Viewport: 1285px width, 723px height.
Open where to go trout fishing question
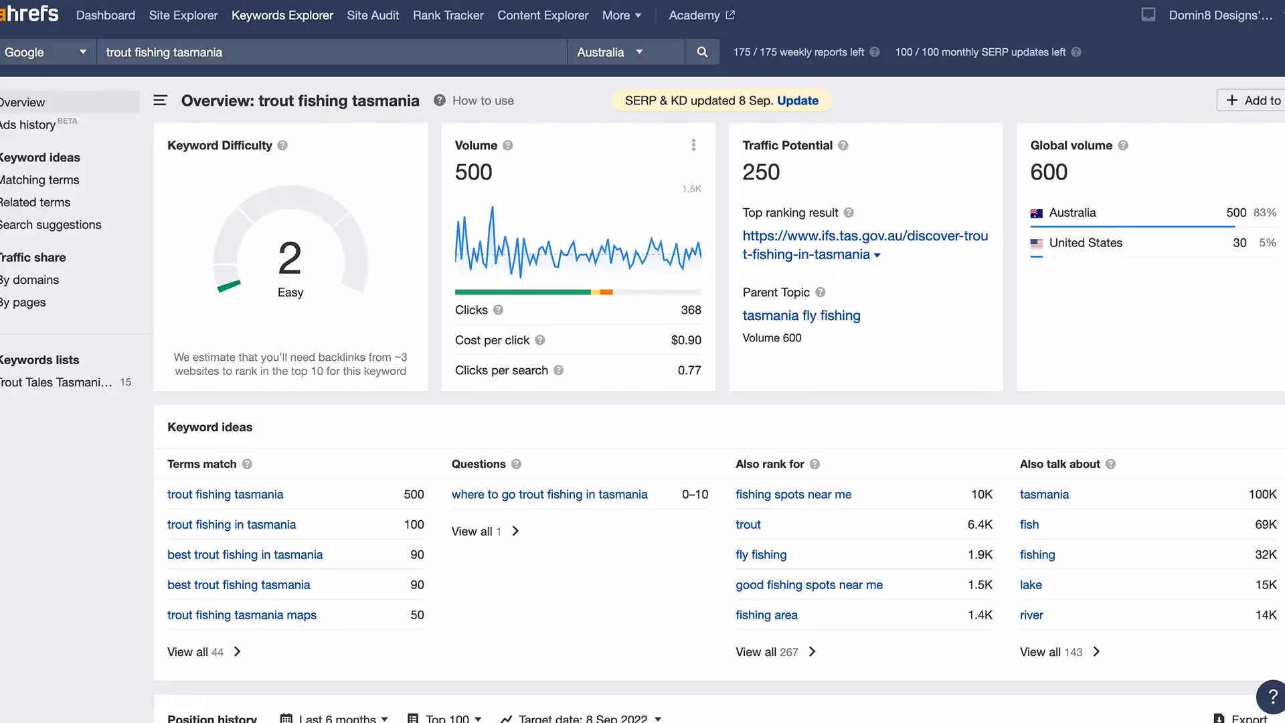[549, 495]
